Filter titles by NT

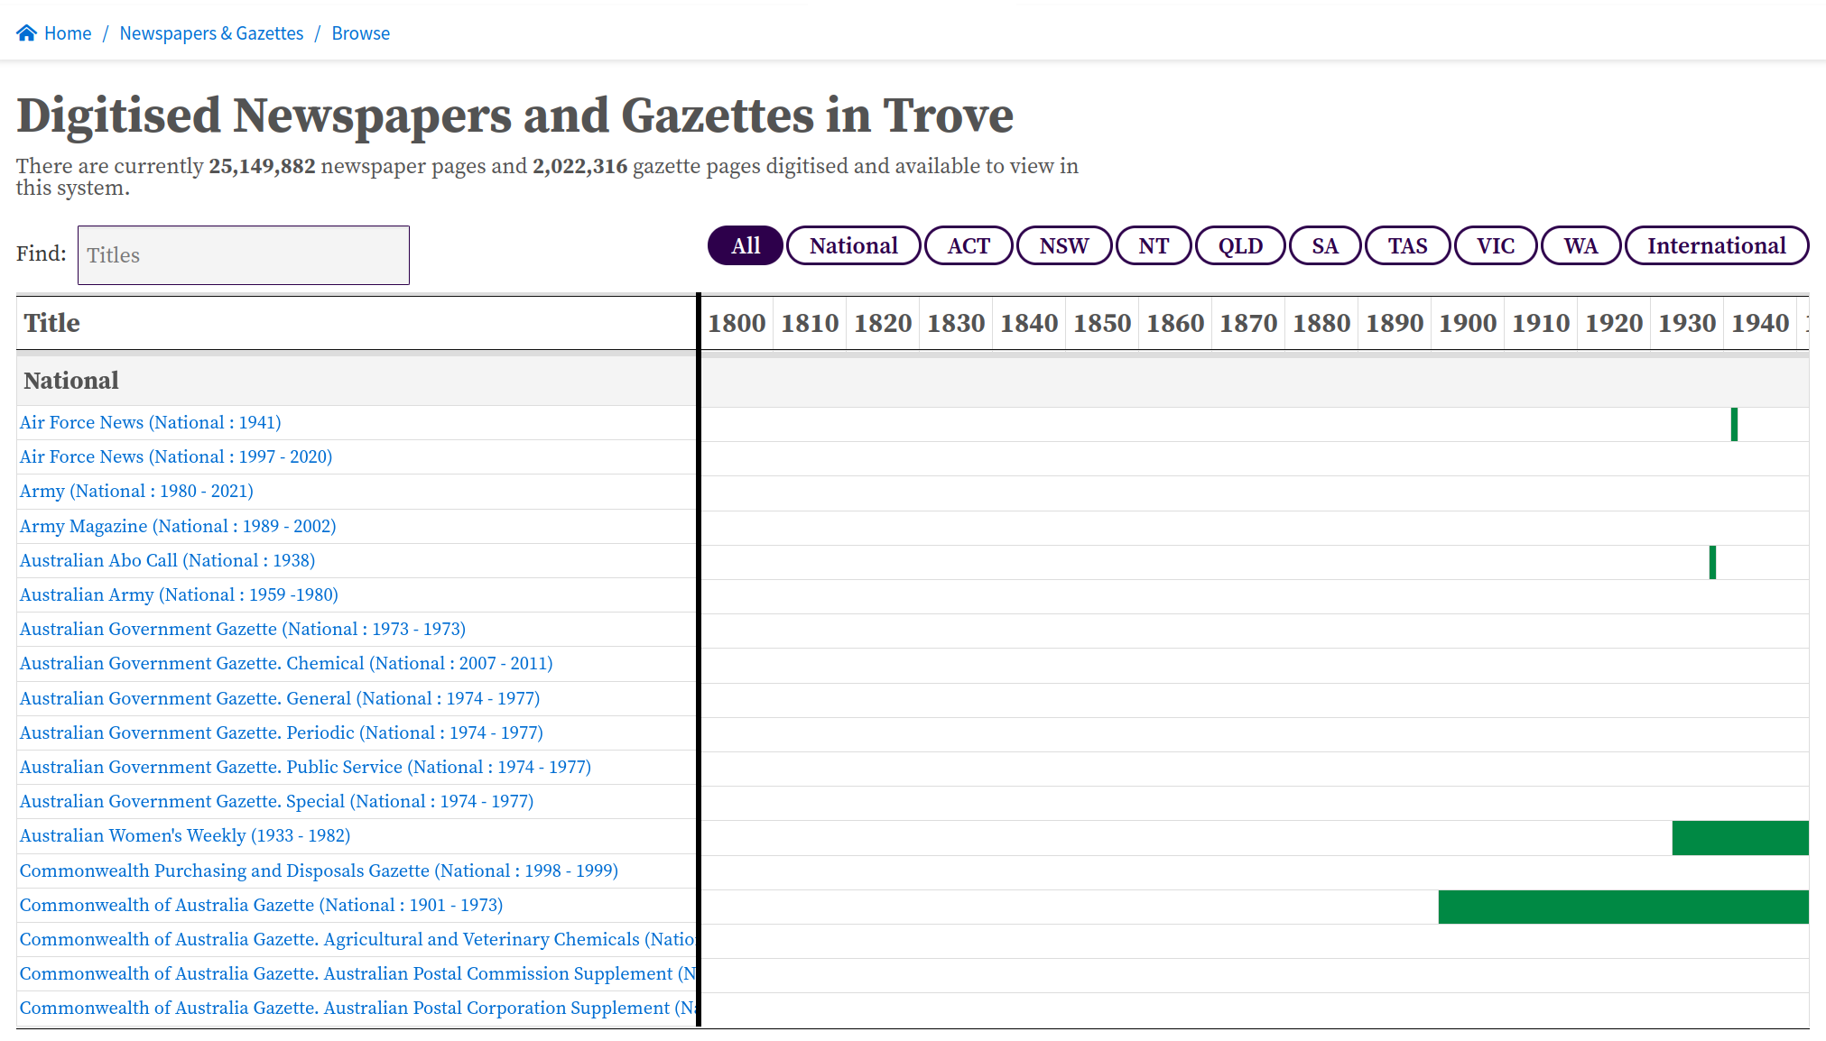1154,245
